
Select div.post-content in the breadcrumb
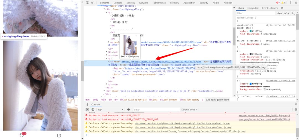[169, 100]
